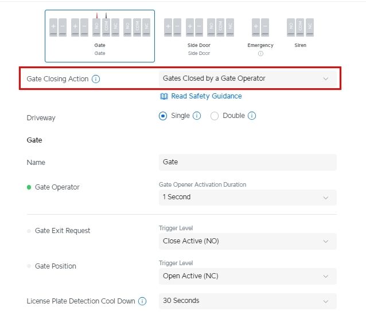Click the info icon next to Single
This screenshot has width=366, height=331.
tap(197, 116)
